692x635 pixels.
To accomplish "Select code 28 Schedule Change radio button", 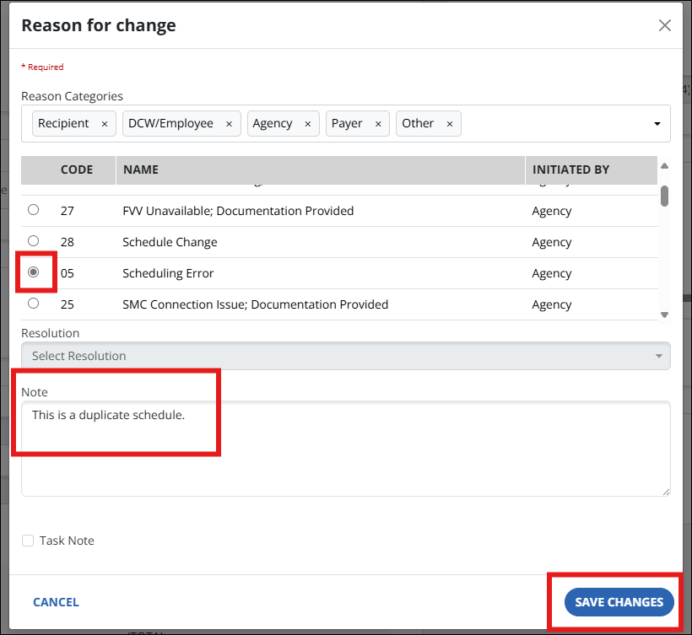I will pyautogui.click(x=34, y=241).
